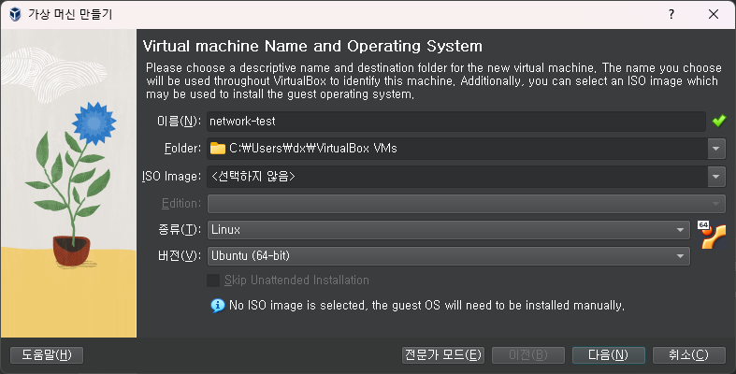This screenshot has width=736, height=374.
Task: Click the Edition label
Action: (x=181, y=203)
